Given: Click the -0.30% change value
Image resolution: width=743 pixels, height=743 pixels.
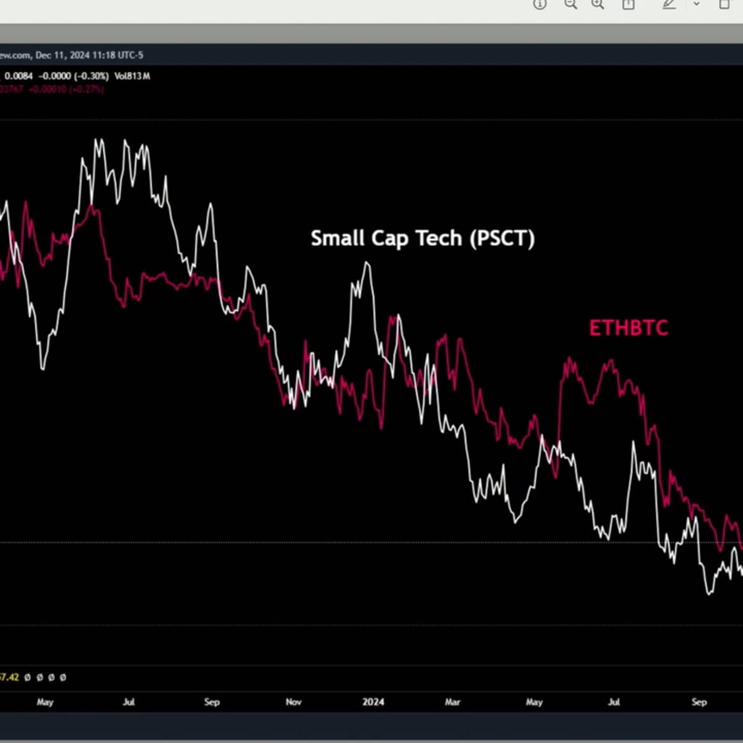Looking at the screenshot, I should pos(92,76).
